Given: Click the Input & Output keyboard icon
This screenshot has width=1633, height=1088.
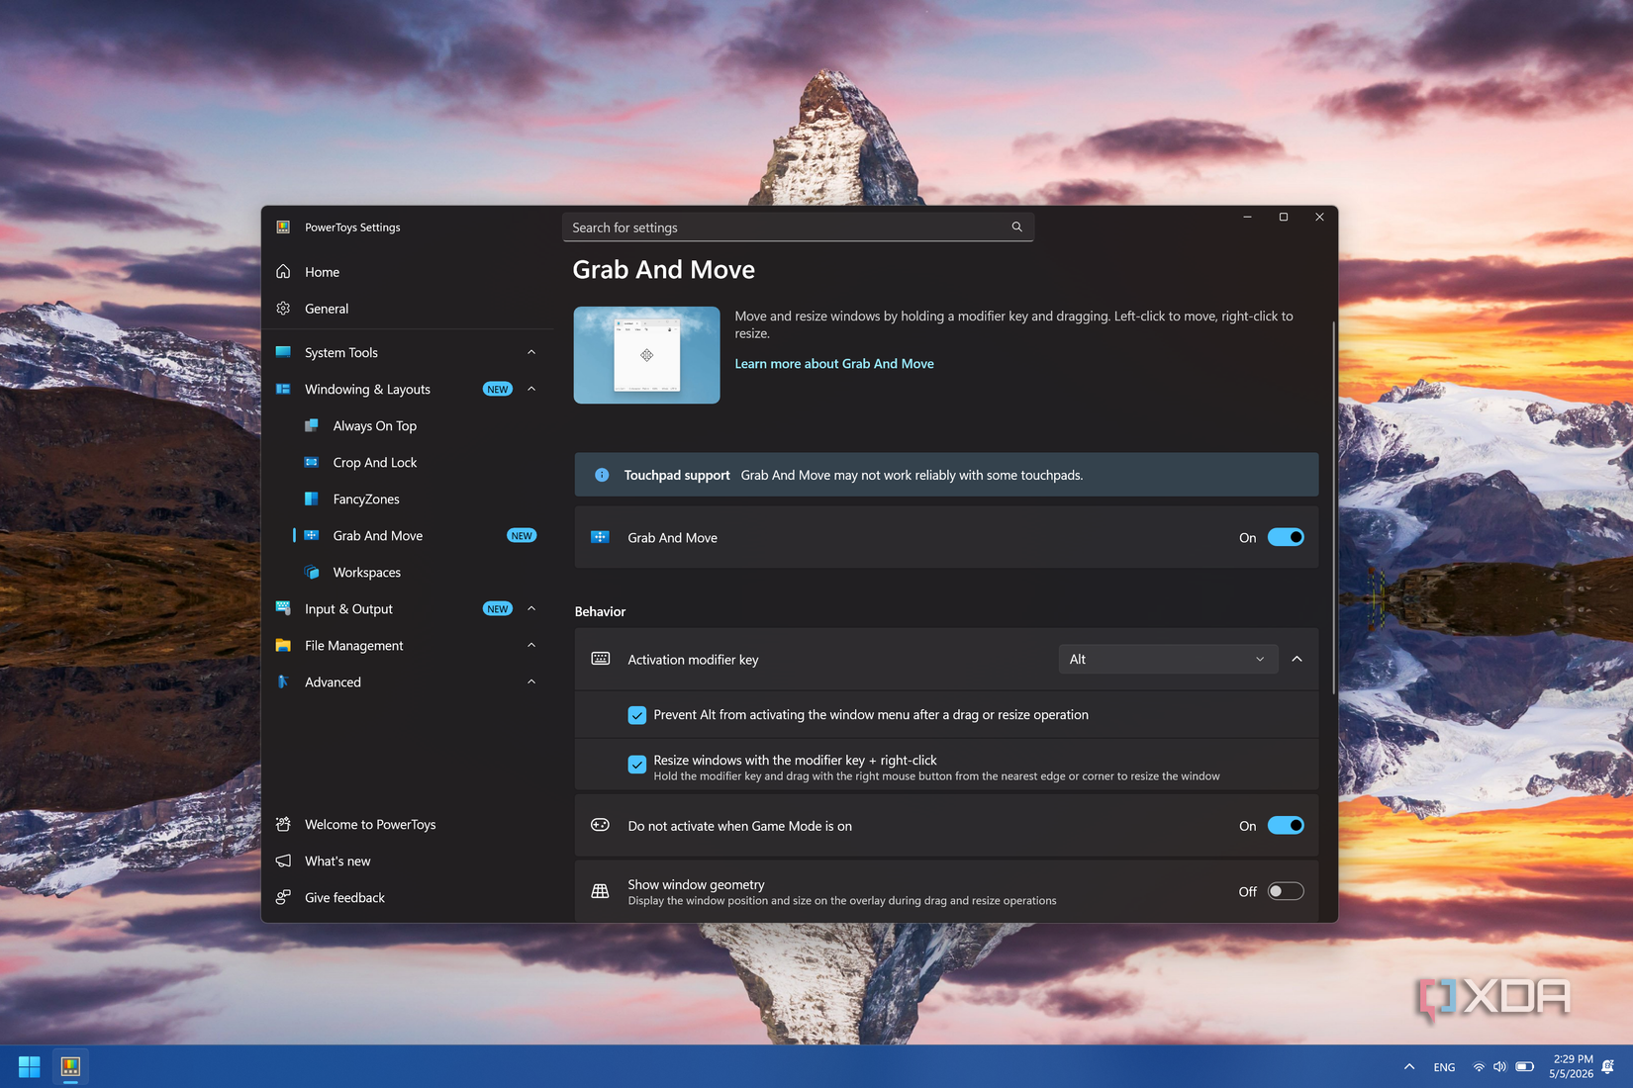Looking at the screenshot, I should [283, 608].
